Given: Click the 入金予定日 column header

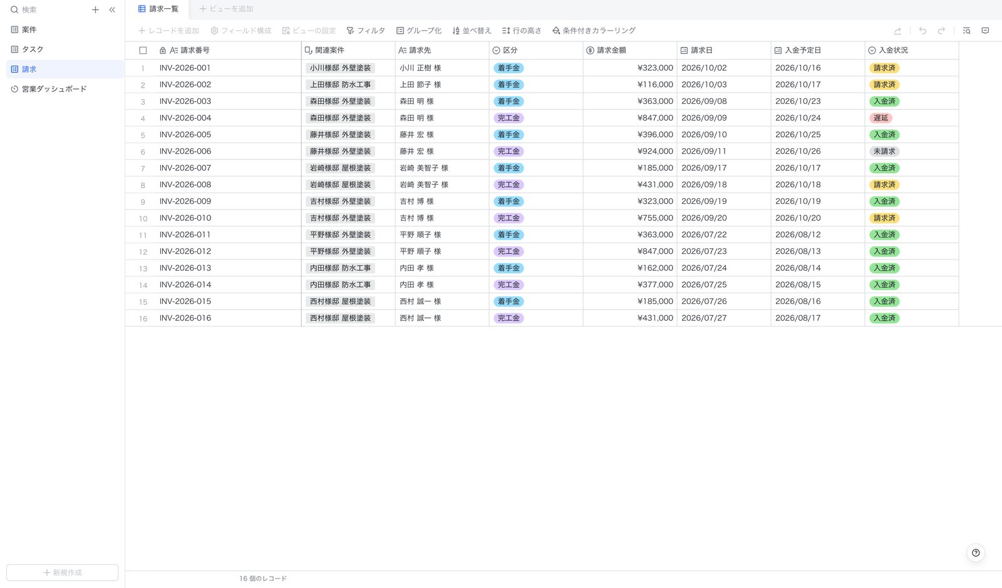Looking at the screenshot, I should 818,51.
